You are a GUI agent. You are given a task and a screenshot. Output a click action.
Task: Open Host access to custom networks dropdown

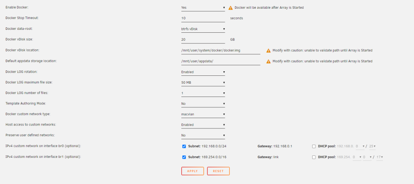(x=203, y=125)
